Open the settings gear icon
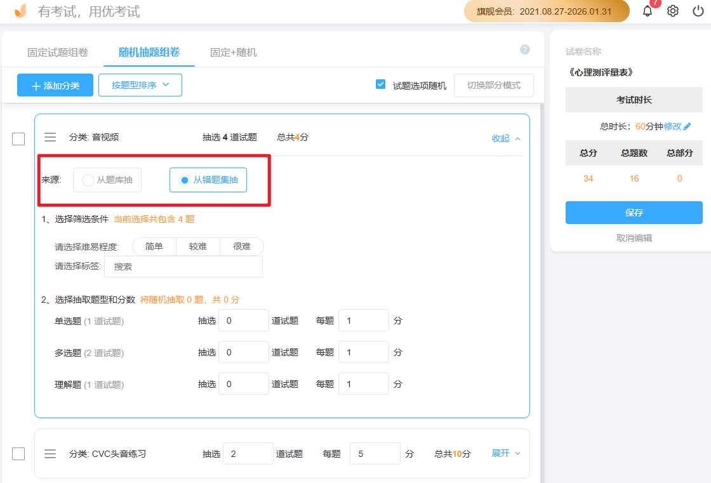Viewport: 711px width, 483px height. [672, 11]
